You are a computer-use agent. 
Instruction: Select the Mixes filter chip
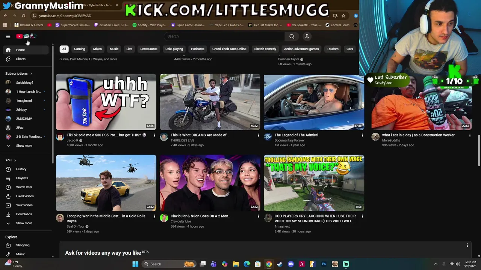pyautogui.click(x=97, y=49)
